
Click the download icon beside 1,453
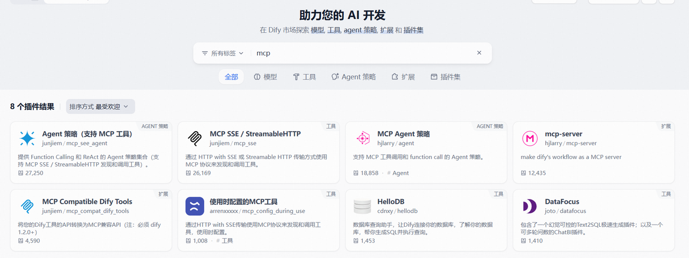click(356, 241)
